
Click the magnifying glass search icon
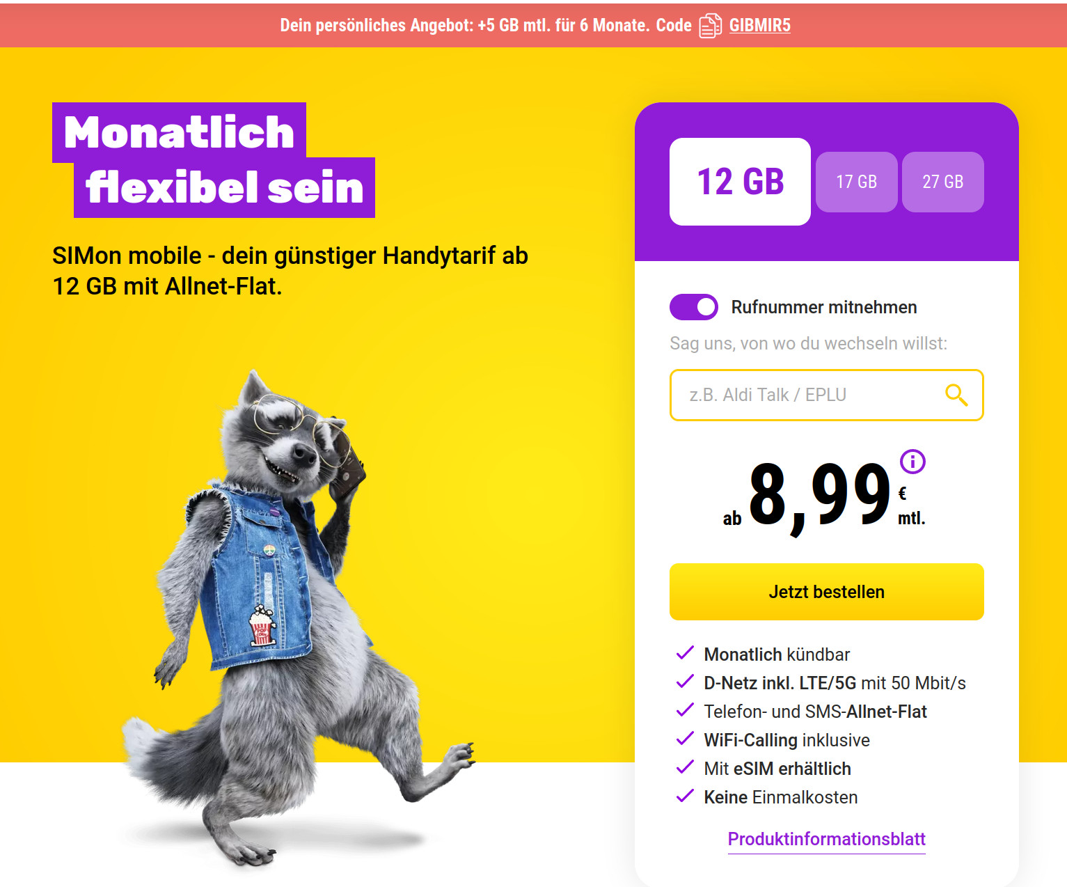[x=956, y=395]
